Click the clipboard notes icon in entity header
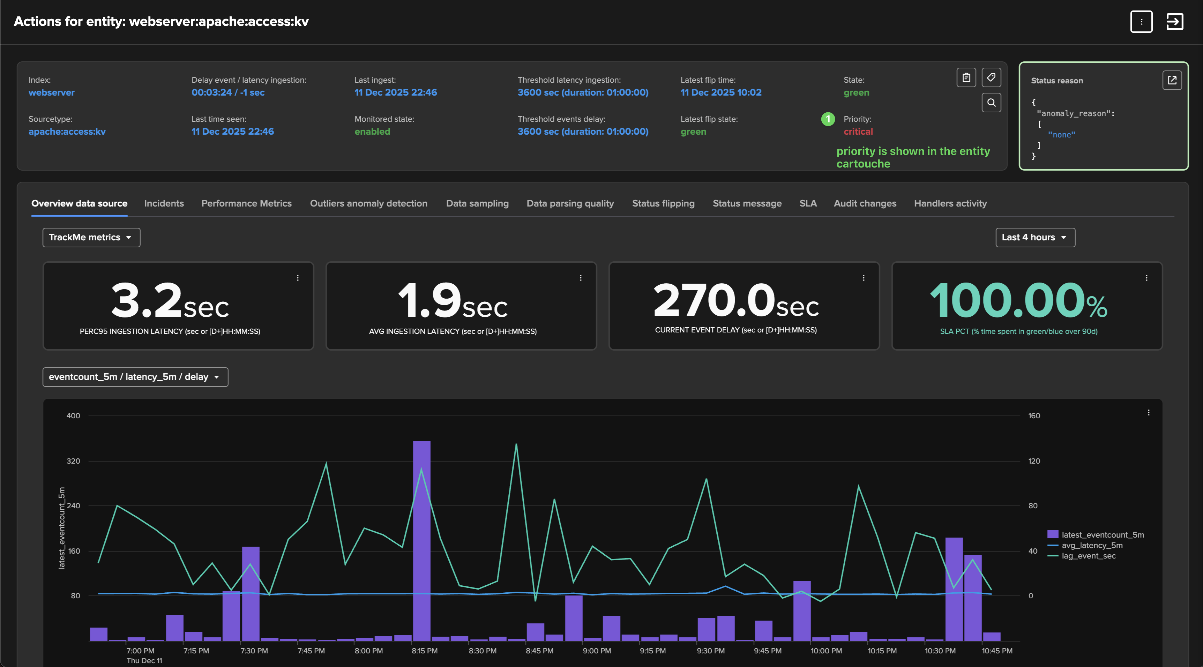This screenshot has height=667, width=1203. pyautogui.click(x=966, y=77)
